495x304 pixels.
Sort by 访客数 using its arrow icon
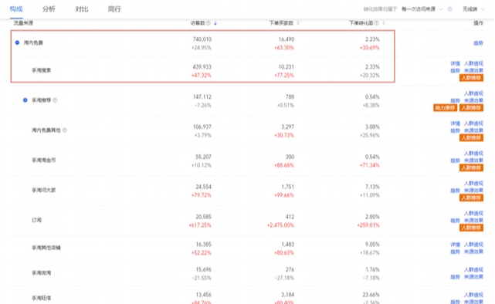pyautogui.click(x=215, y=23)
